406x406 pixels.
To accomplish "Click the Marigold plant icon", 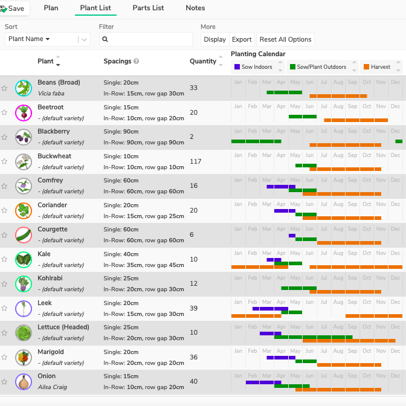I will tap(23, 358).
